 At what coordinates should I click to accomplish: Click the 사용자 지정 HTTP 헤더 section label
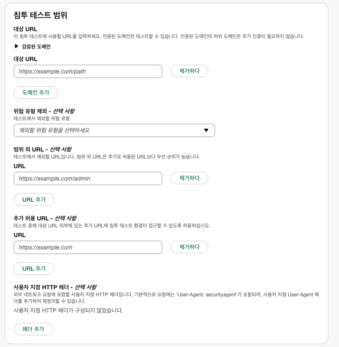tap(55, 287)
